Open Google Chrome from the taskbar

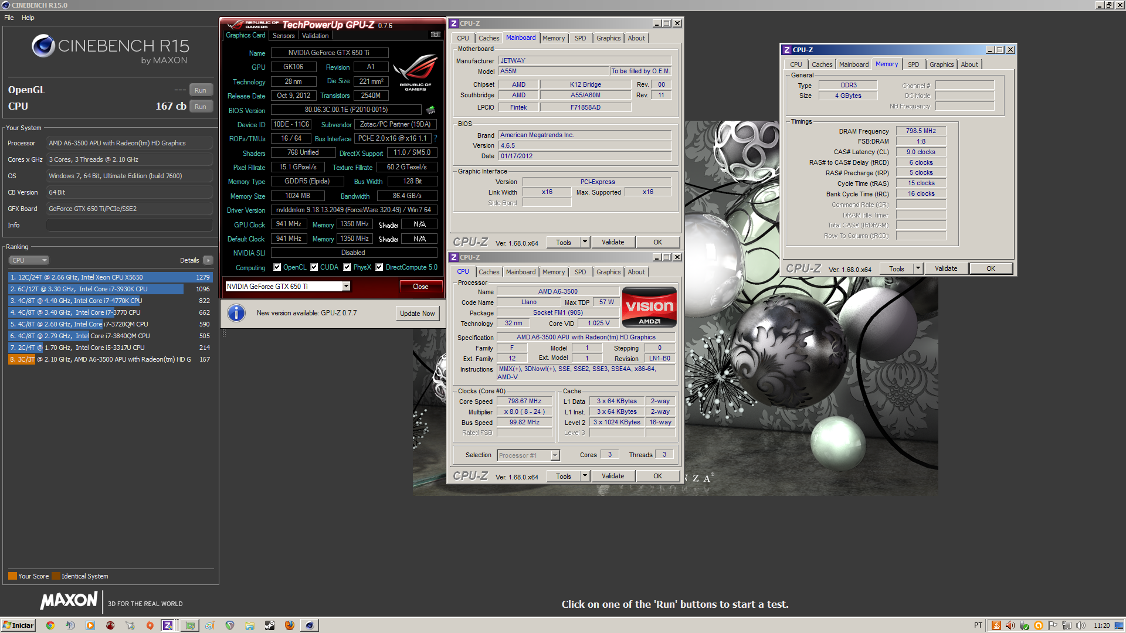tap(50, 625)
